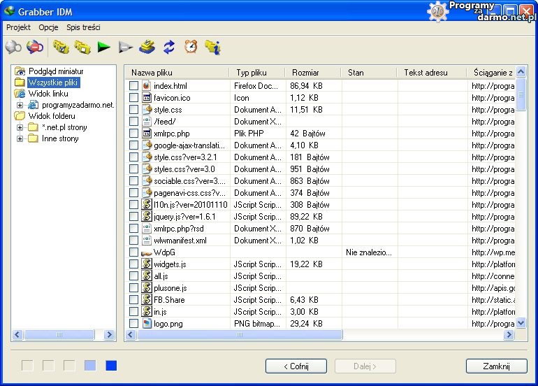Open the Opcje menu
The width and height of the screenshot is (538, 386).
point(48,27)
